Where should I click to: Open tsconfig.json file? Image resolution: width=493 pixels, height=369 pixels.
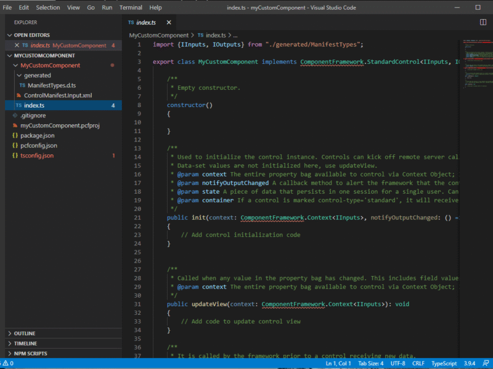[37, 156]
